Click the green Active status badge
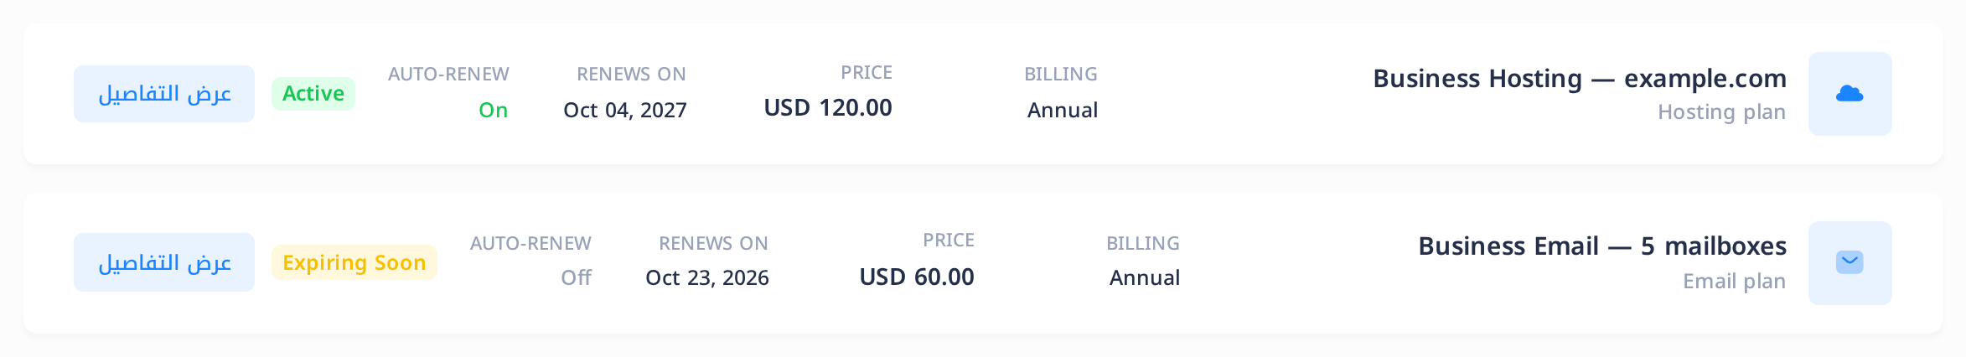This screenshot has height=357, width=1966. click(313, 94)
